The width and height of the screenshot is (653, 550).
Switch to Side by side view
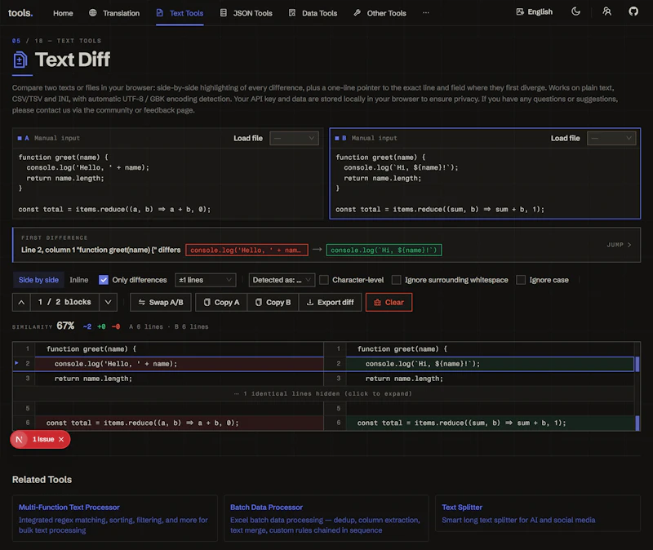point(38,280)
